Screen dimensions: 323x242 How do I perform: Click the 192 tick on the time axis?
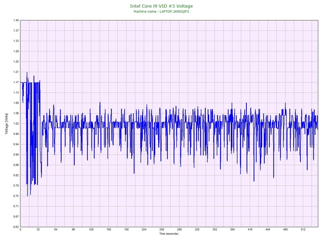coord(126,229)
